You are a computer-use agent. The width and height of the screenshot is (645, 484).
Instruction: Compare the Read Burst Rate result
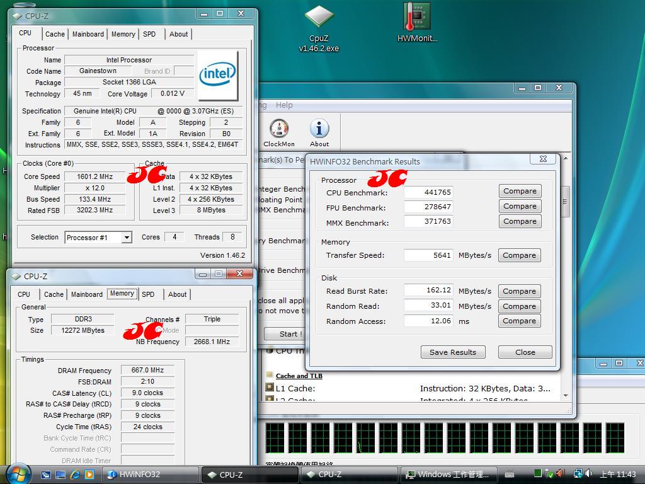click(x=519, y=291)
